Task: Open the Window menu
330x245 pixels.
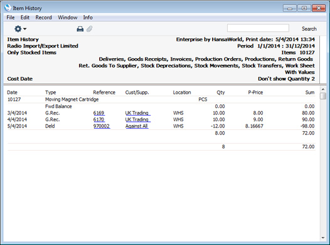Action: 68,17
